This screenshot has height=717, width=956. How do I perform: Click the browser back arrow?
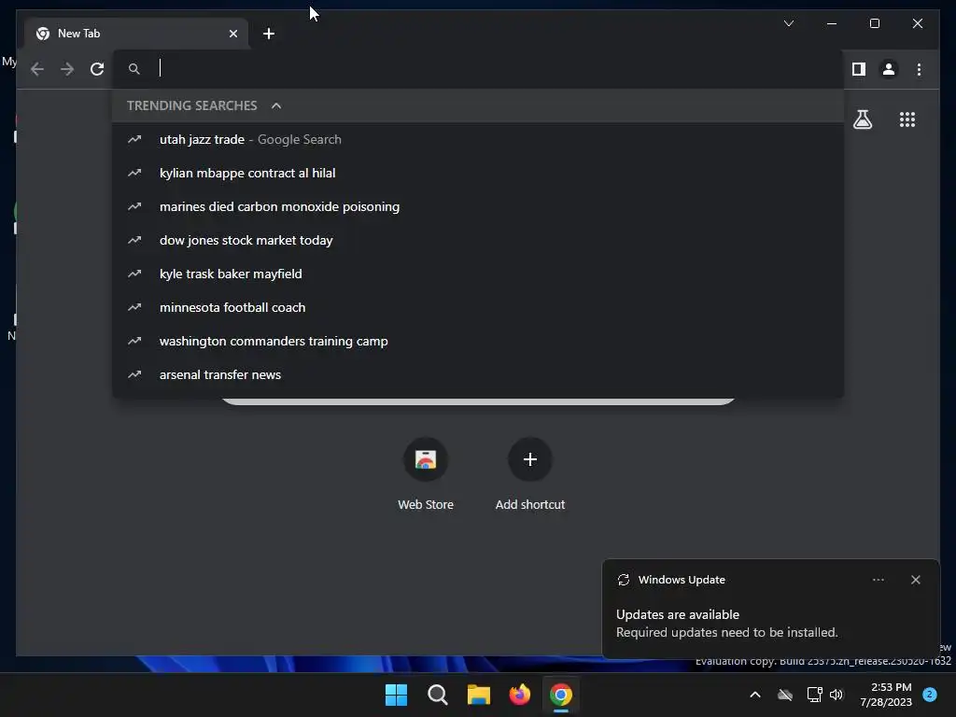[x=37, y=69]
